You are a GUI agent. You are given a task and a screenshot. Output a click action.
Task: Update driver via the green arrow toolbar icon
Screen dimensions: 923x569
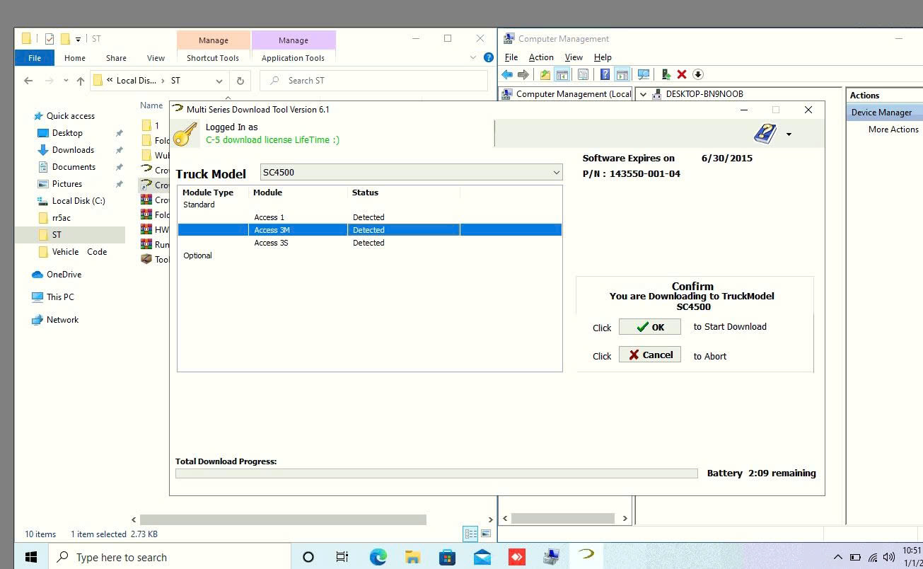pyautogui.click(x=666, y=74)
